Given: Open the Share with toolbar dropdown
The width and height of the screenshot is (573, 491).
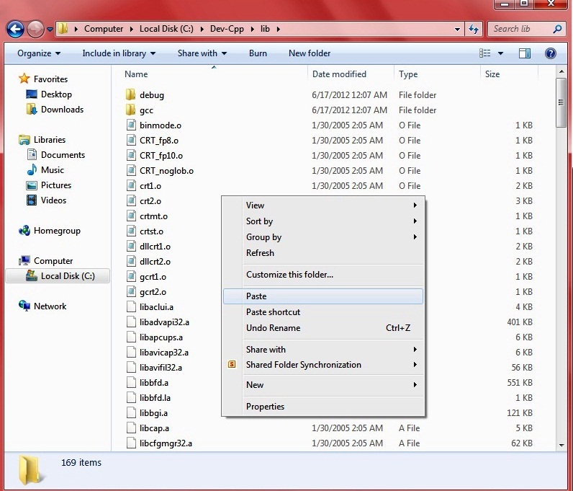Looking at the screenshot, I should [202, 53].
